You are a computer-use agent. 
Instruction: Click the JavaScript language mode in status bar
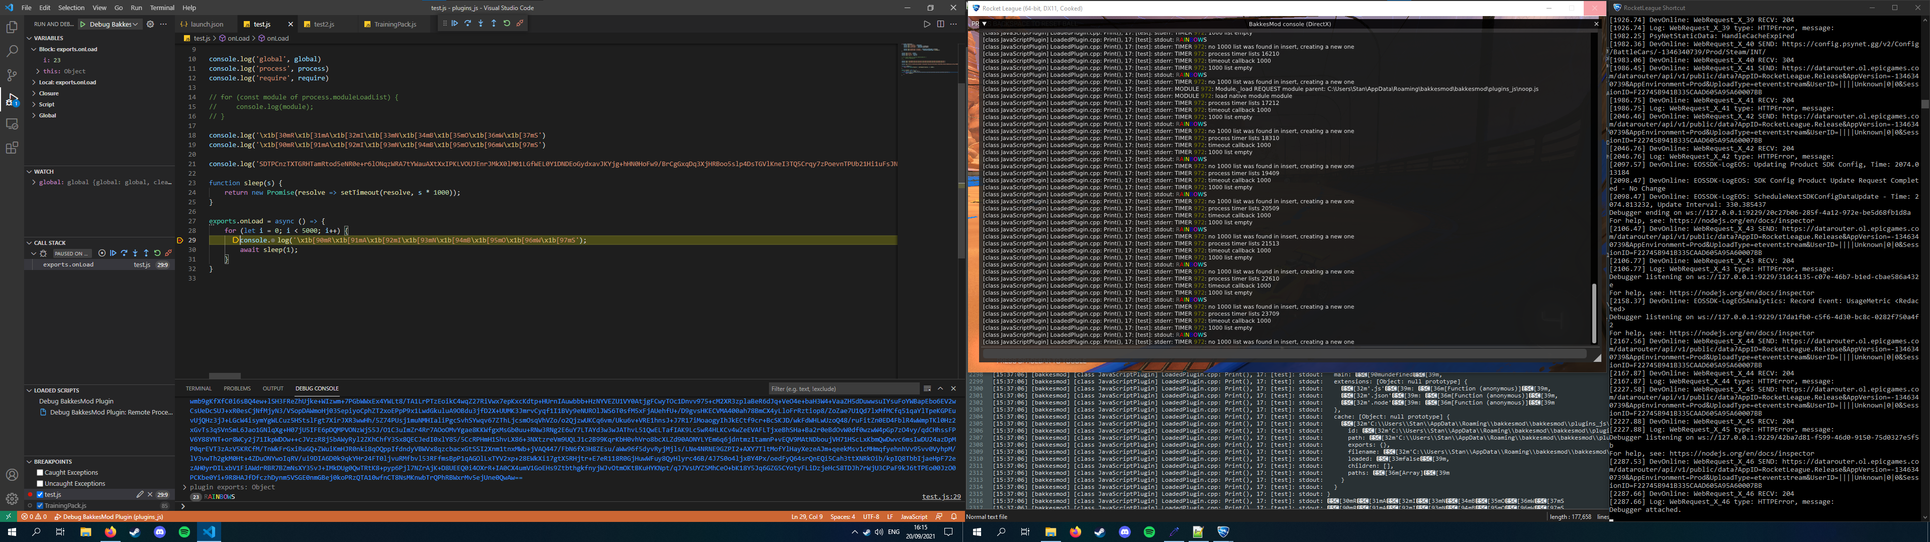pyautogui.click(x=913, y=516)
